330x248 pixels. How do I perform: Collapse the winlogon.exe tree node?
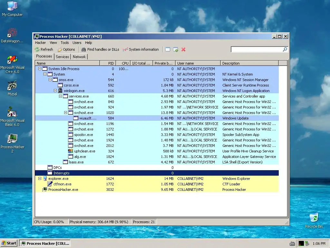[55, 91]
